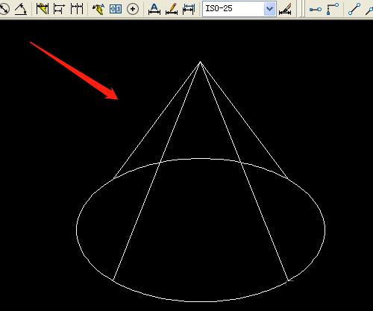
Task: Select the Quick Leader tool
Action: pyautogui.click(x=98, y=9)
